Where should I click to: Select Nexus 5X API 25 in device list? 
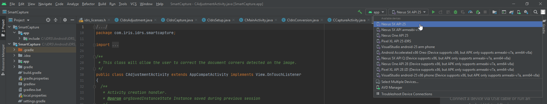pyautogui.click(x=458, y=24)
